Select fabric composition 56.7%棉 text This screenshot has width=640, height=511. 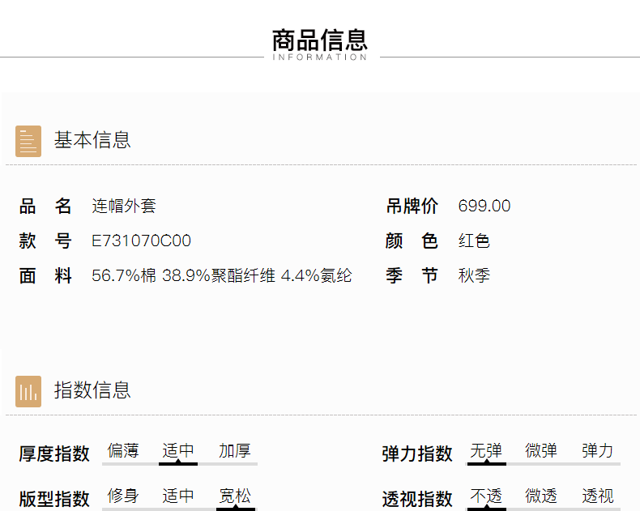pos(124,275)
